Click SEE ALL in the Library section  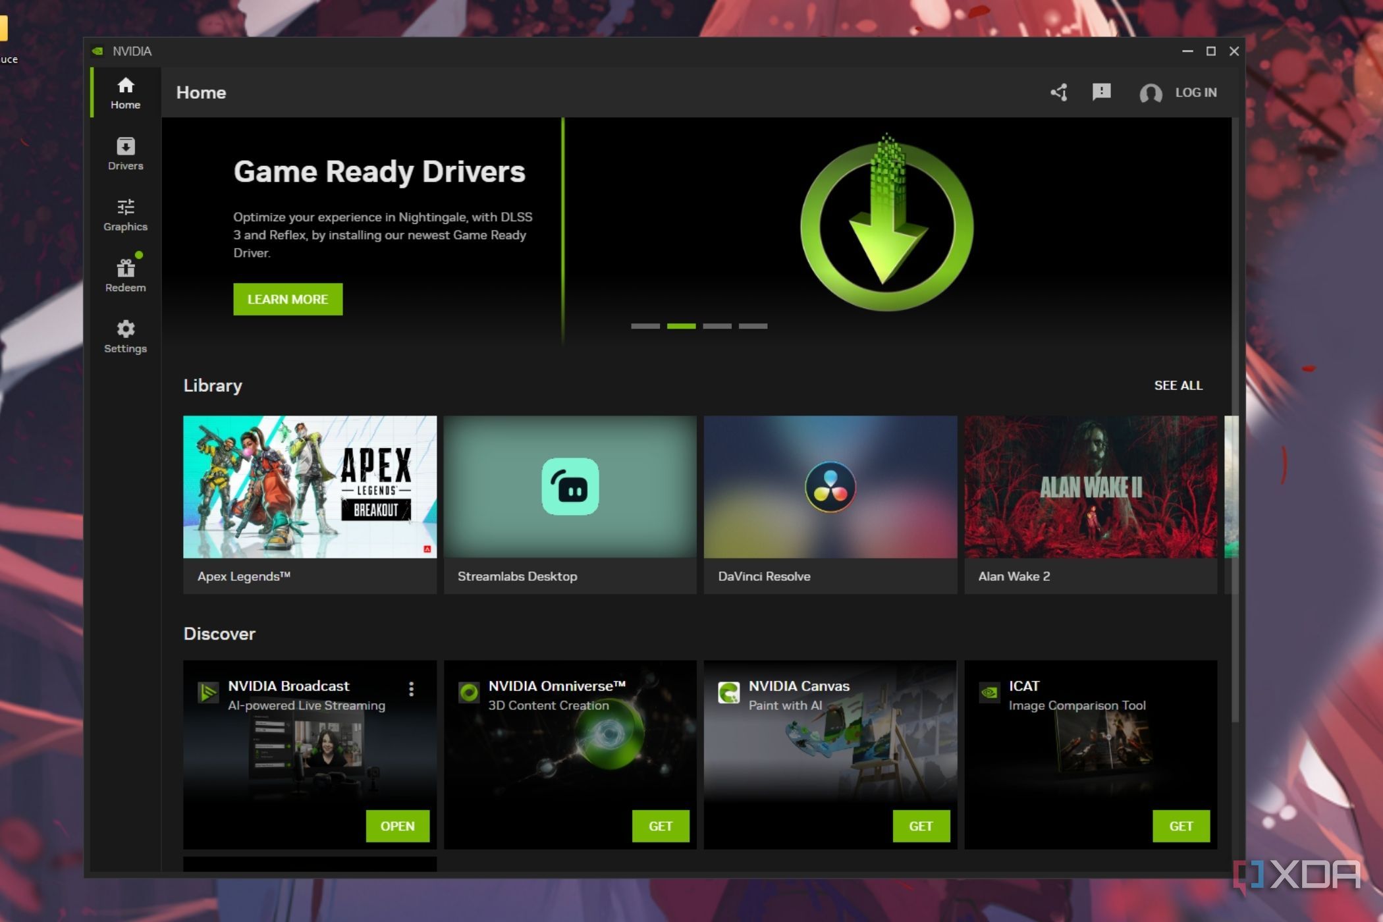(x=1178, y=385)
